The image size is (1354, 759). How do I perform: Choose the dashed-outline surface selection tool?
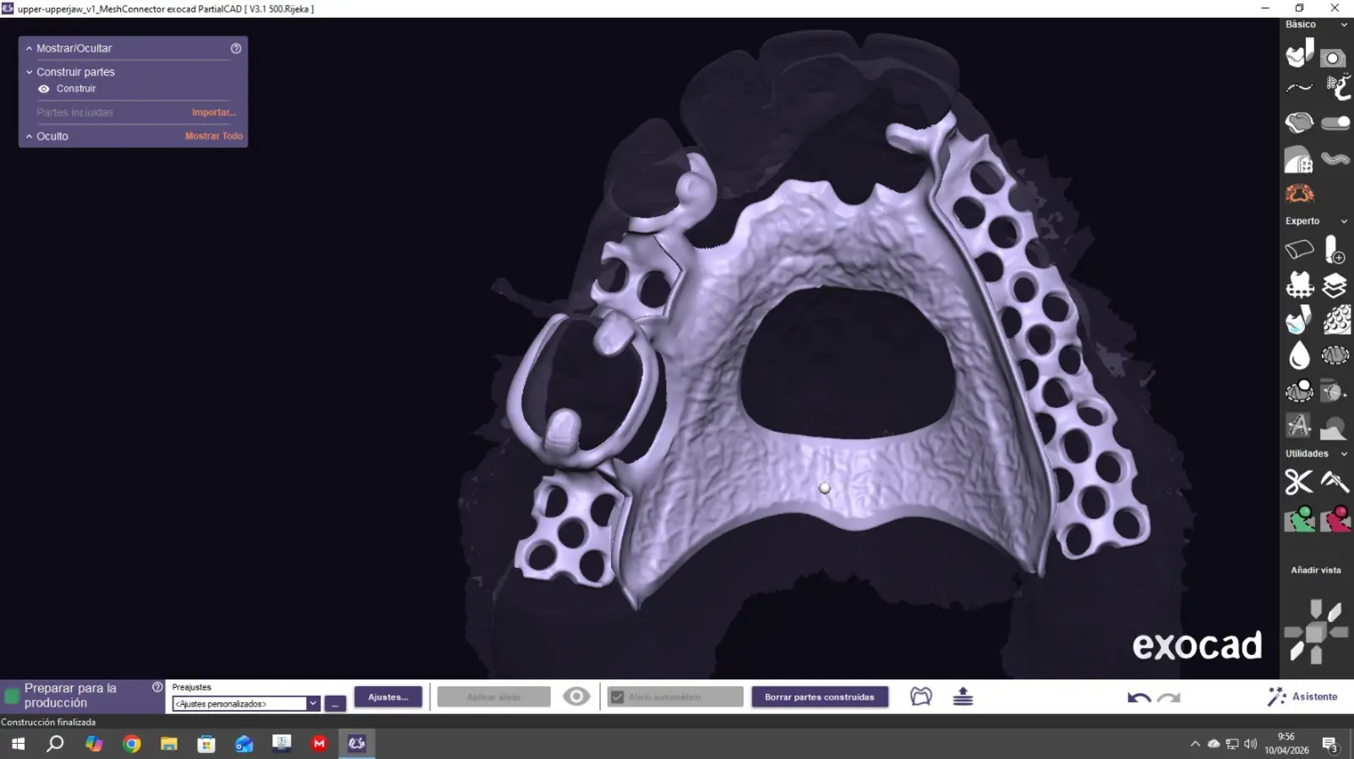pos(1335,356)
